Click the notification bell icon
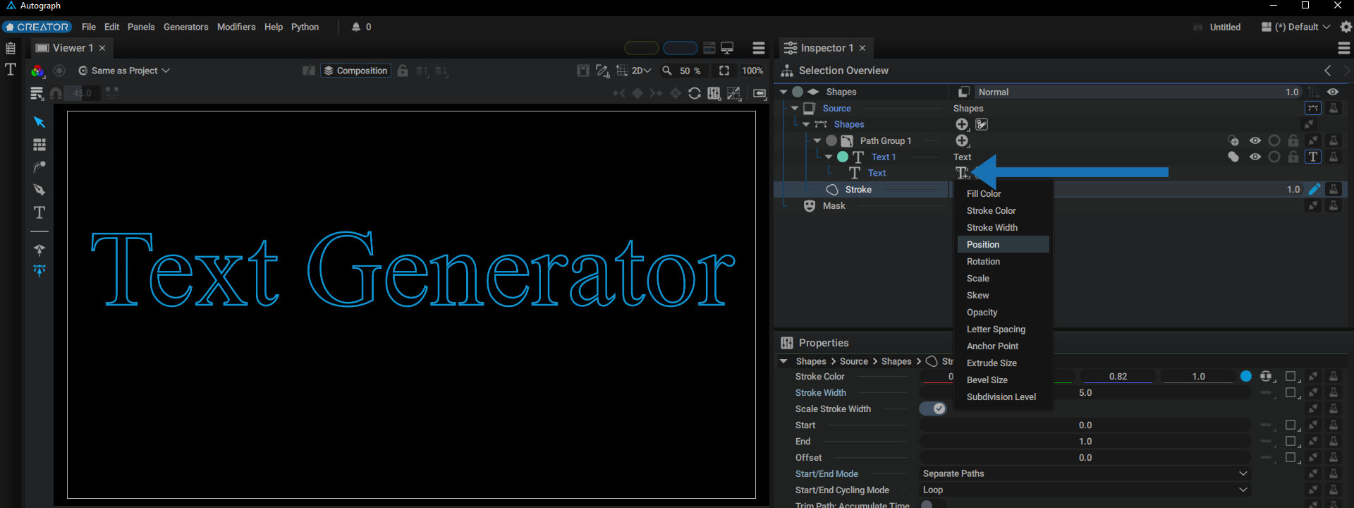The height and width of the screenshot is (508, 1354). click(x=356, y=27)
